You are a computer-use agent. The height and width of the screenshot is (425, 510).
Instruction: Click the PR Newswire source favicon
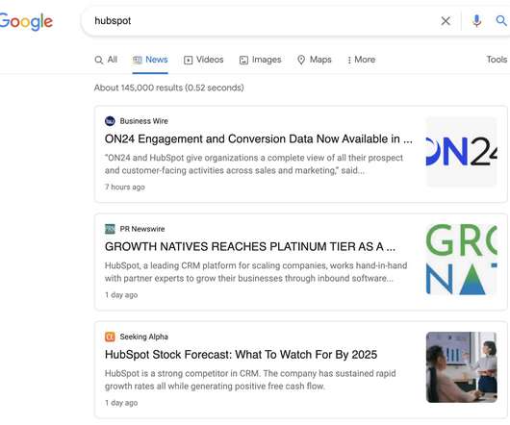110,229
